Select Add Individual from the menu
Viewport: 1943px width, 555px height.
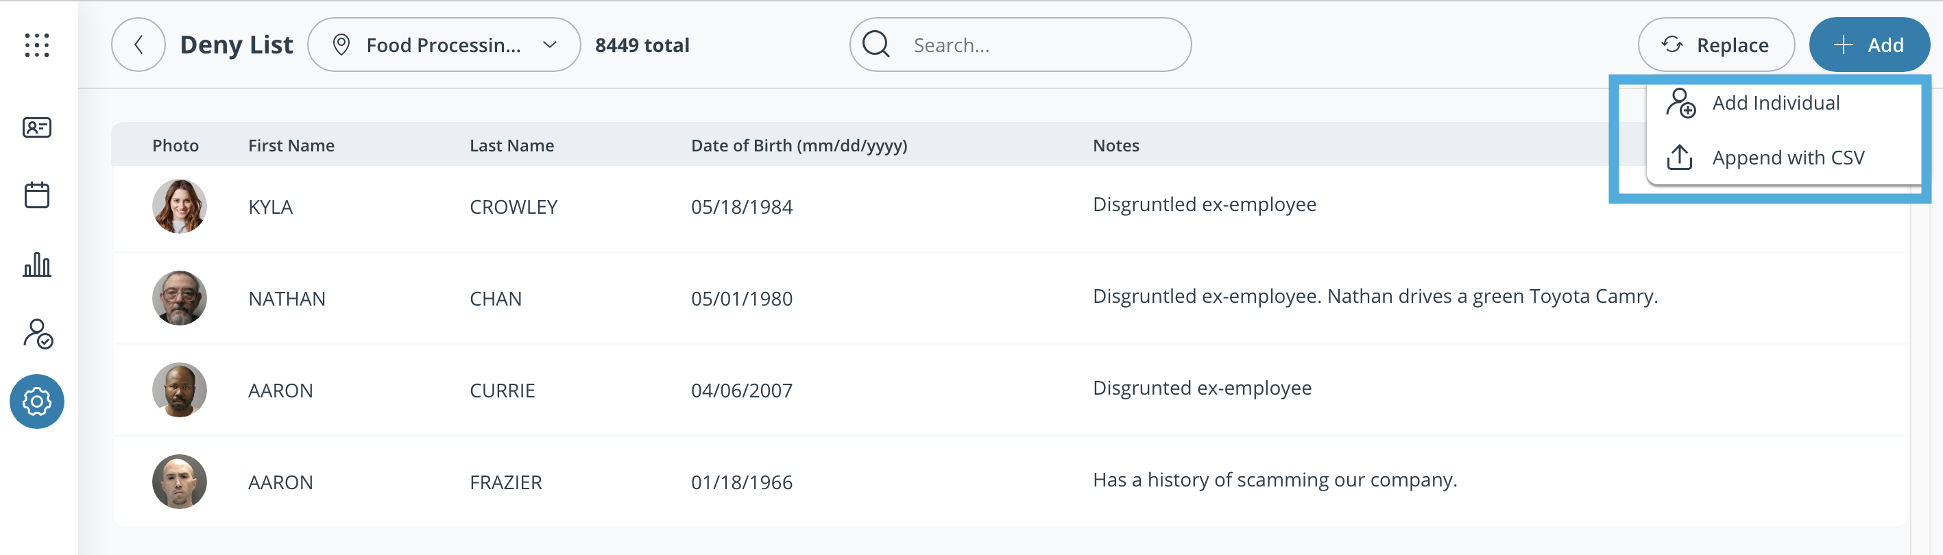1775,103
